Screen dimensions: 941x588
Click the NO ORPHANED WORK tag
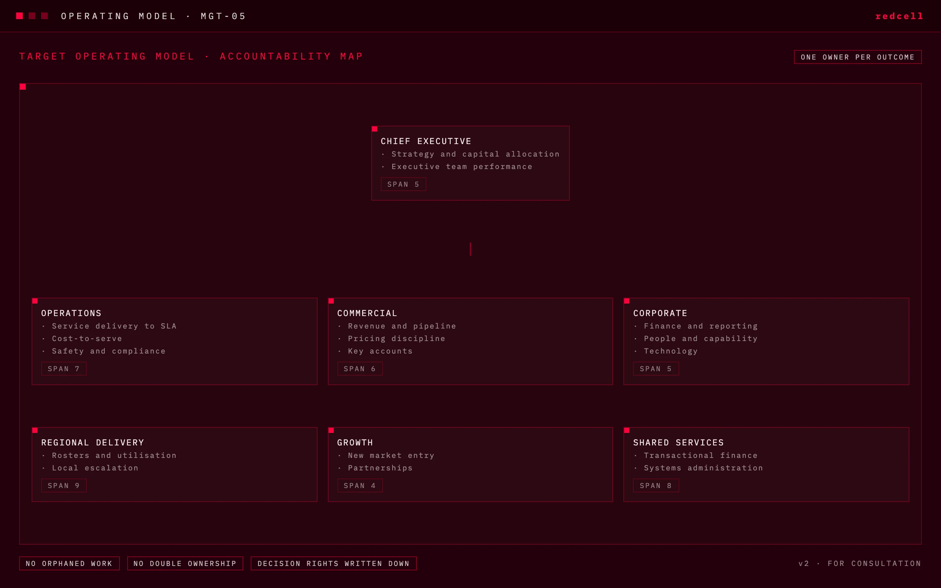pos(69,563)
